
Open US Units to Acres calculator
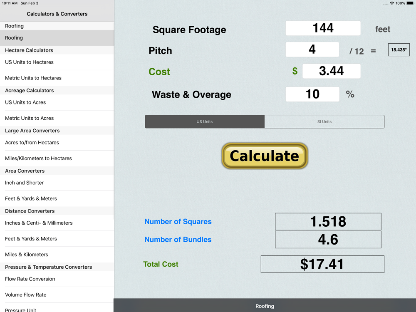(57, 102)
